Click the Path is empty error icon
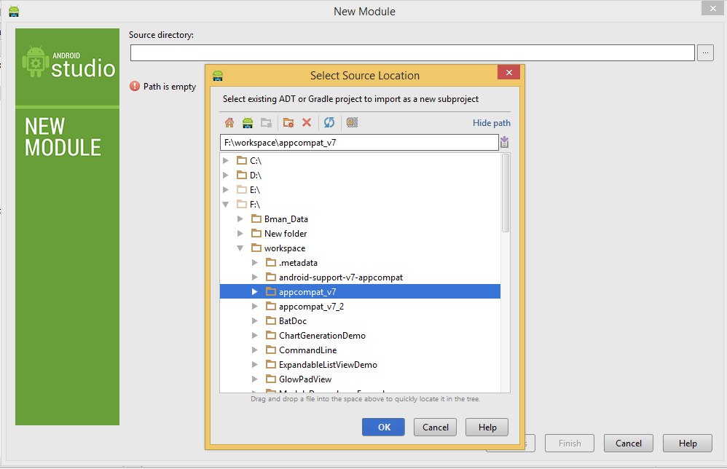 click(135, 86)
